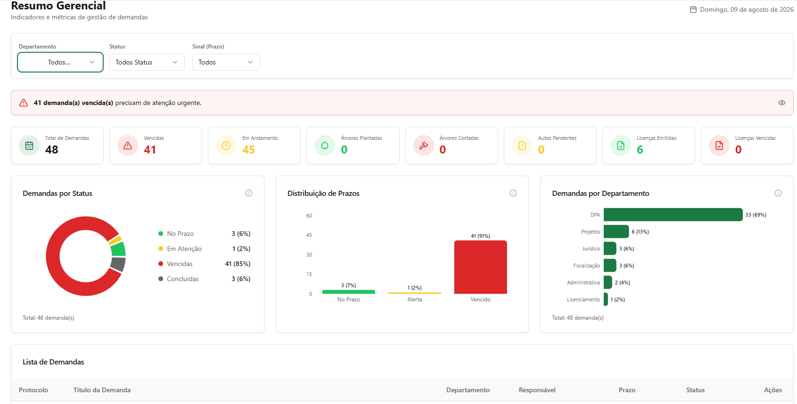Click the Licenças Emitidas file check icon
Screen dimensions: 797x404
point(621,145)
